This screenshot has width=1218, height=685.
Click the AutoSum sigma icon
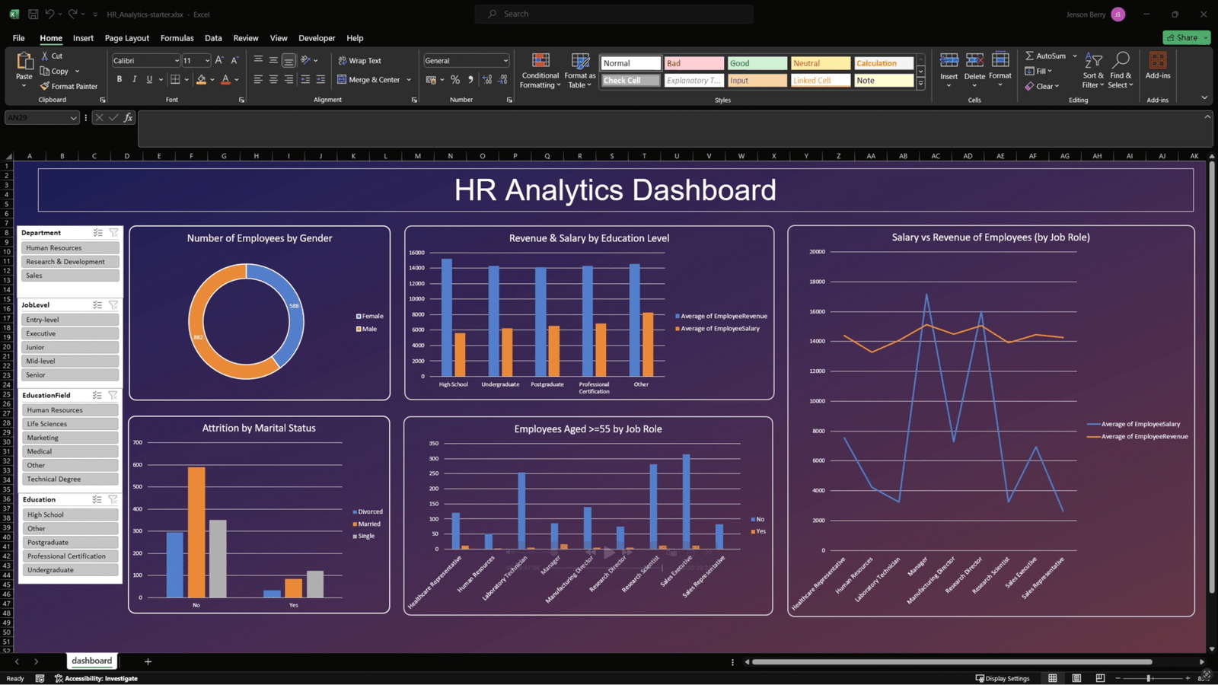[1029, 56]
